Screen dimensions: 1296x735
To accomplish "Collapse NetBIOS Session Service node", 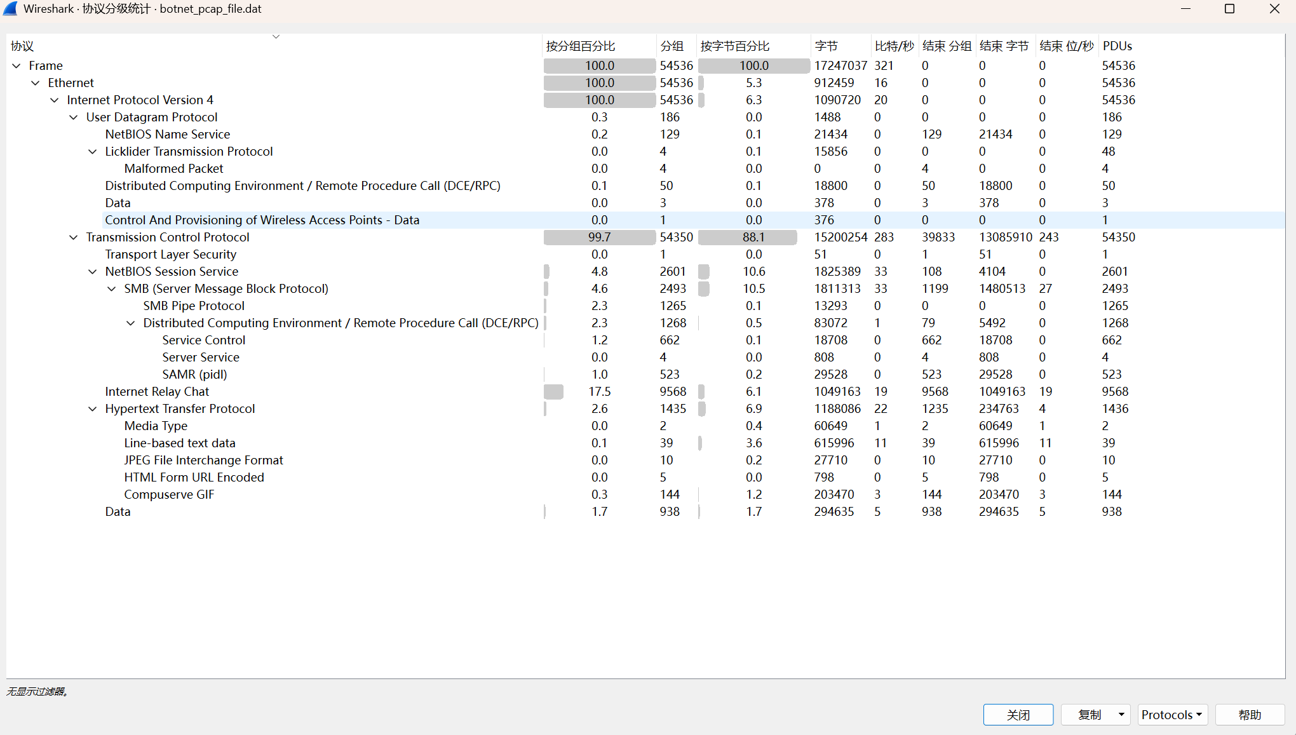I will 93,272.
